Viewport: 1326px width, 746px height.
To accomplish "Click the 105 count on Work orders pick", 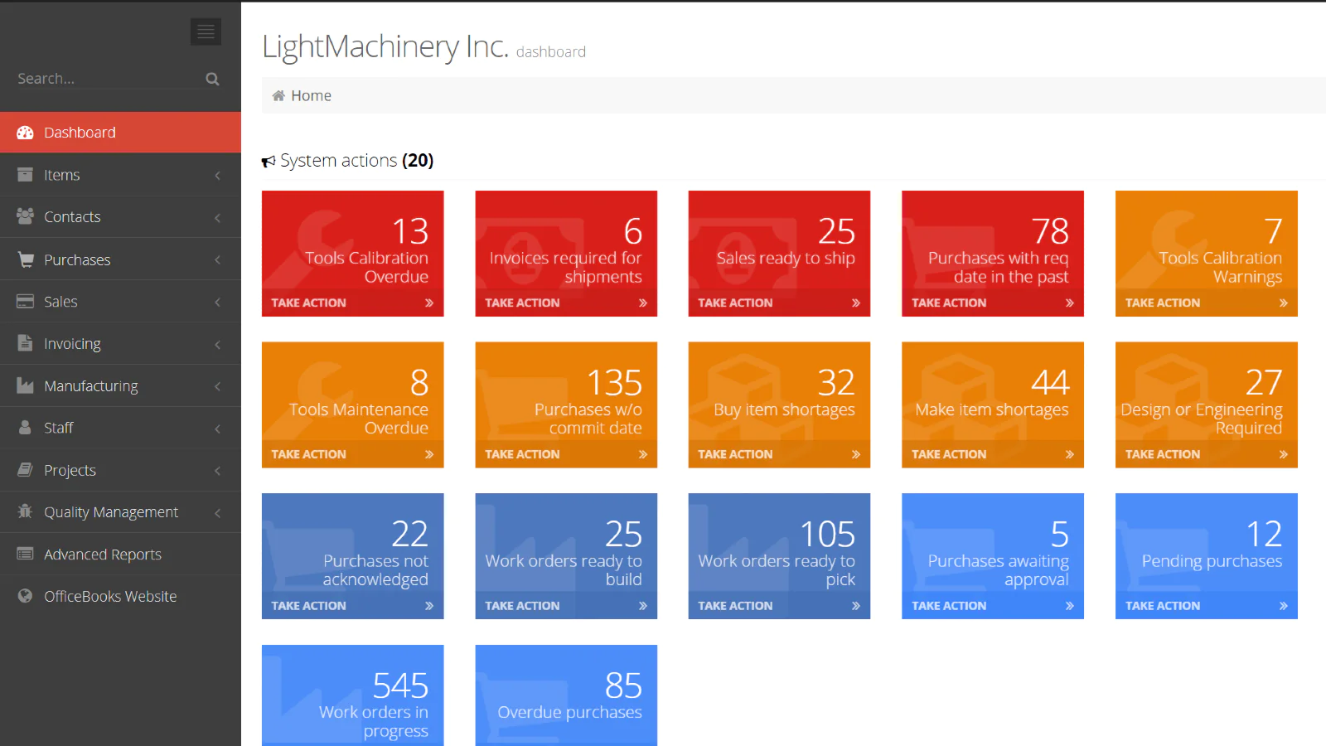I will [827, 535].
